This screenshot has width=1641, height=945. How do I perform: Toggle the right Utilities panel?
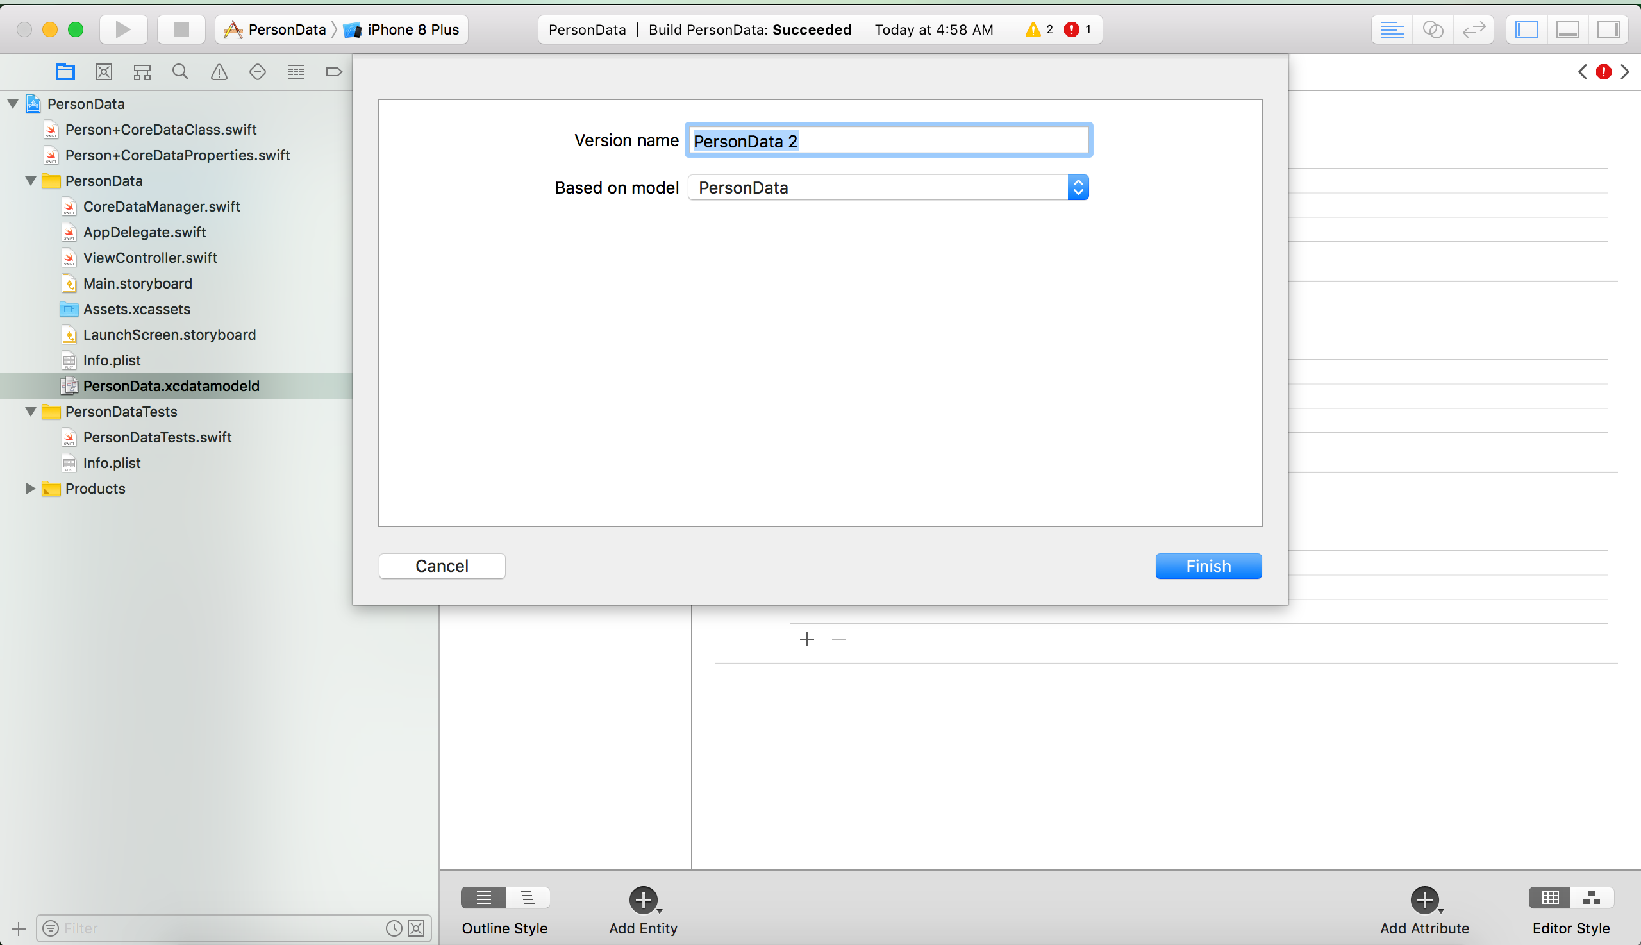click(x=1608, y=29)
